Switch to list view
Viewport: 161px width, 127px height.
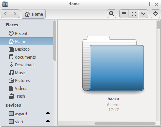coord(124,14)
